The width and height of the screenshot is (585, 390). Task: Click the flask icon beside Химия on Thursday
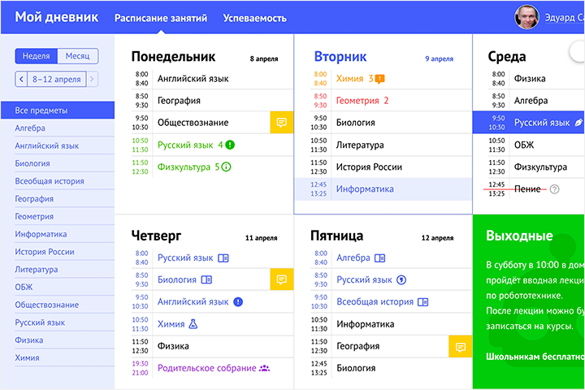coord(193,323)
